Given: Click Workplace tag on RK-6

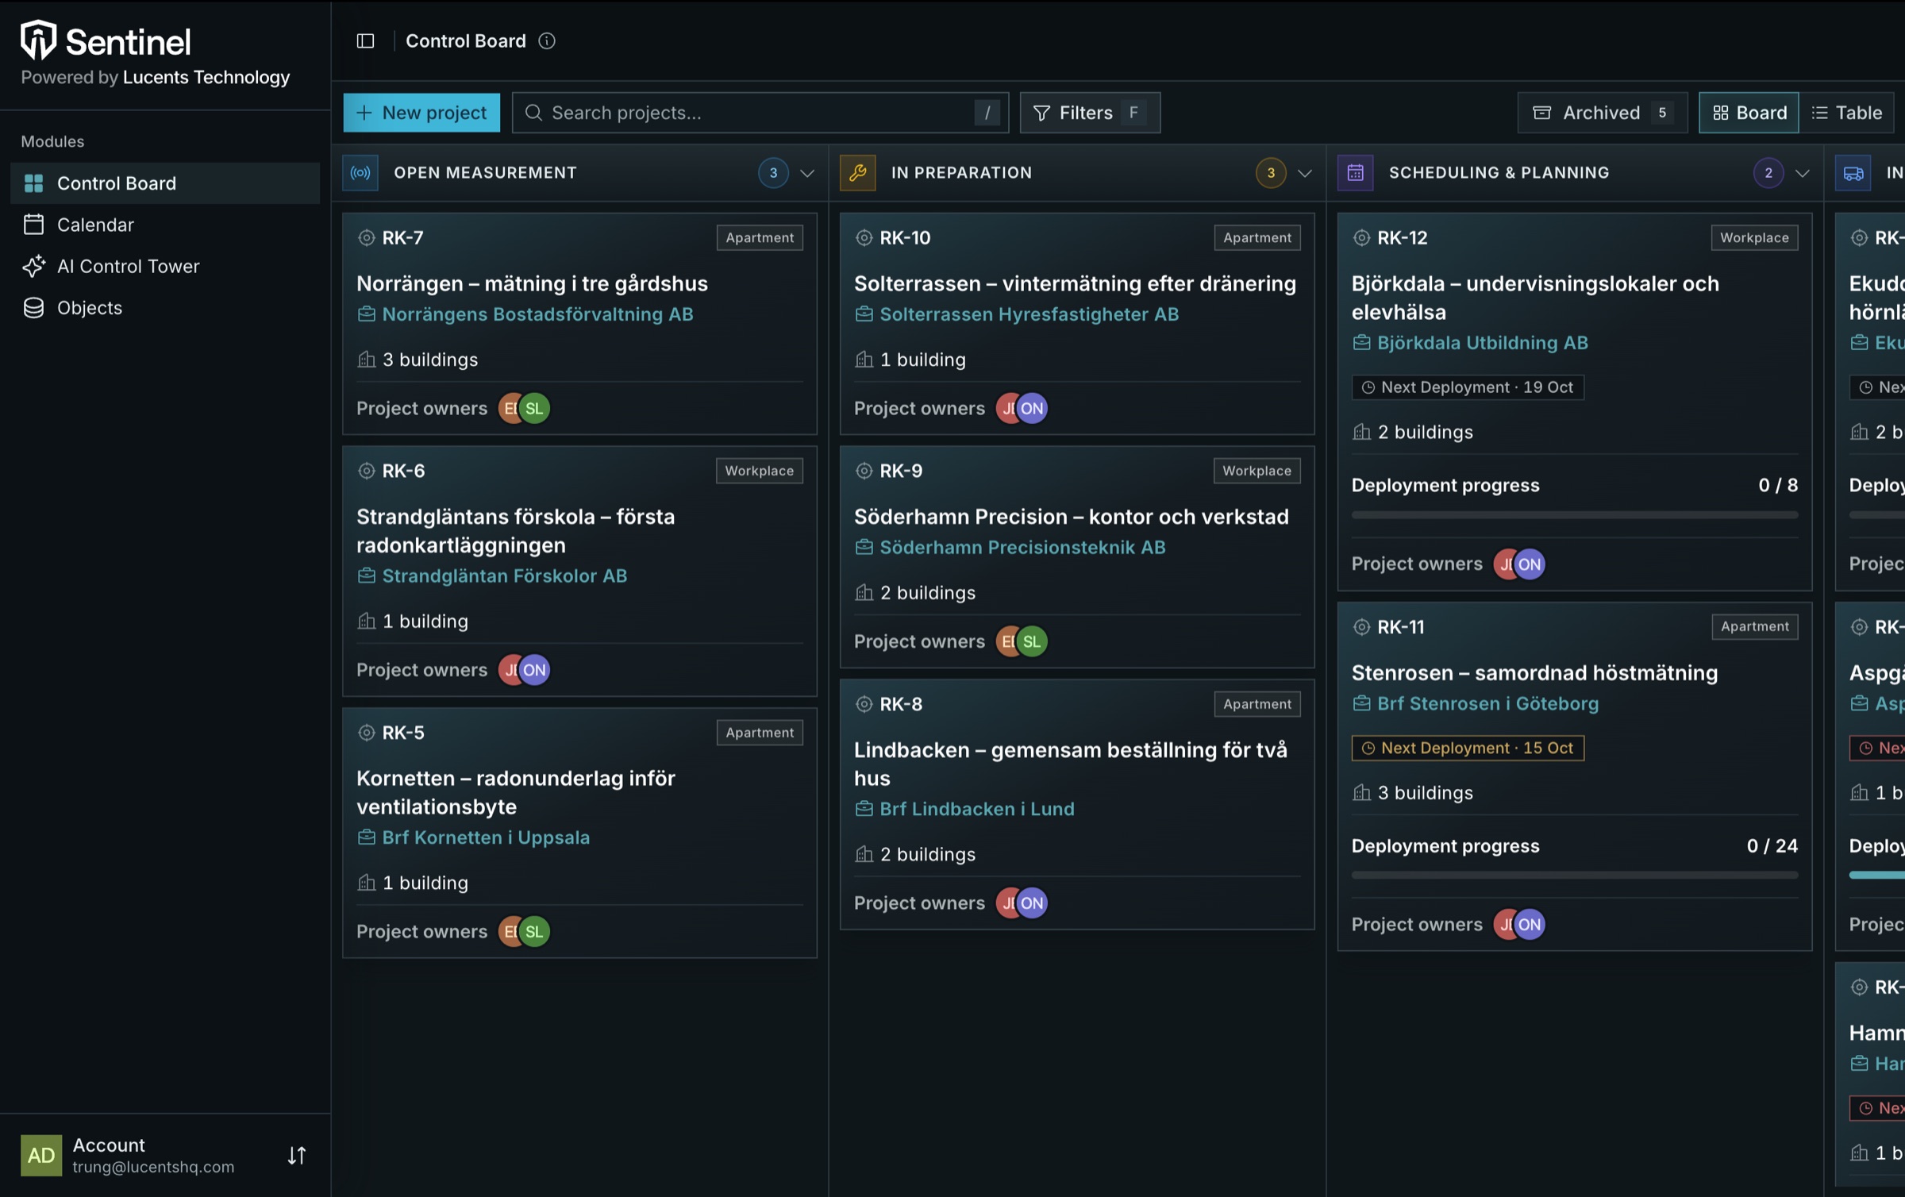Looking at the screenshot, I should coord(759,471).
